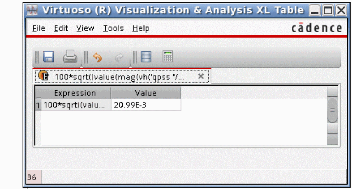Screen dimensions: 352x189
Task: Click the greyed redo arrow icon
Action: [119, 58]
